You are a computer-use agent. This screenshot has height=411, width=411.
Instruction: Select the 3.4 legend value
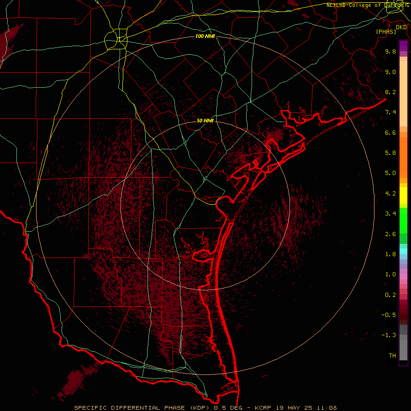(x=390, y=214)
